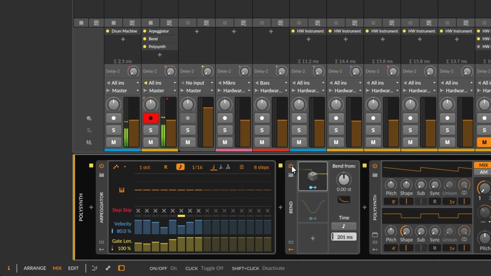Open the Arpeggiator pattern mode dropdown arrow

(125, 167)
